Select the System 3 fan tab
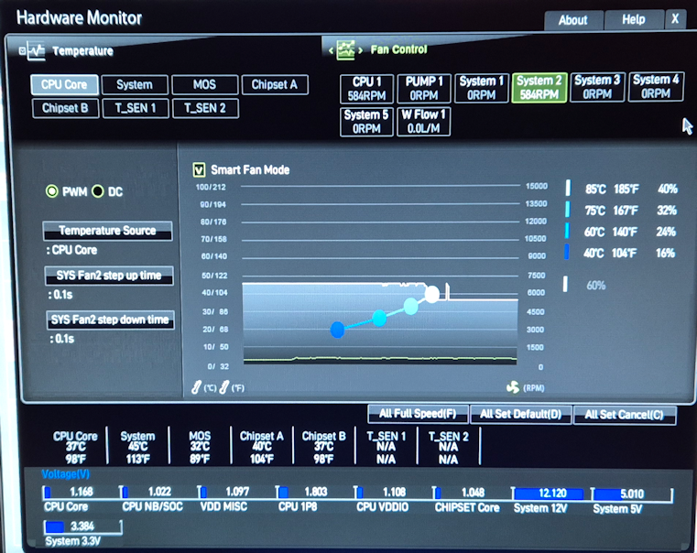The image size is (697, 553). click(597, 87)
